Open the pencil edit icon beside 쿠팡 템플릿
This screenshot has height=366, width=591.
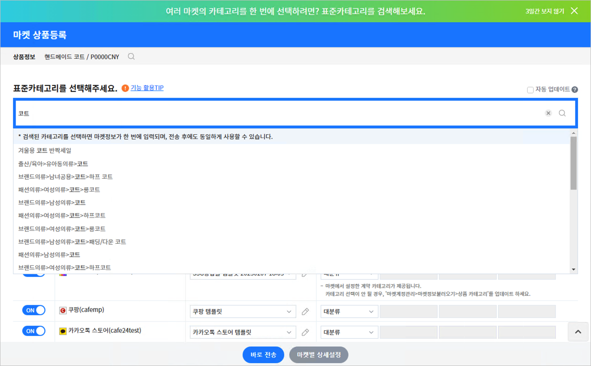click(x=305, y=311)
